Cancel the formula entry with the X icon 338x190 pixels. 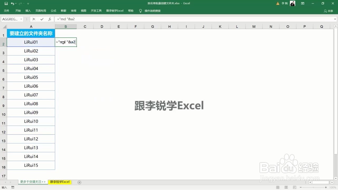pyautogui.click(x=34, y=19)
